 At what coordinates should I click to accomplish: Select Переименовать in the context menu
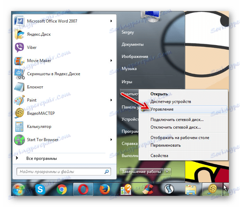tap(165, 145)
